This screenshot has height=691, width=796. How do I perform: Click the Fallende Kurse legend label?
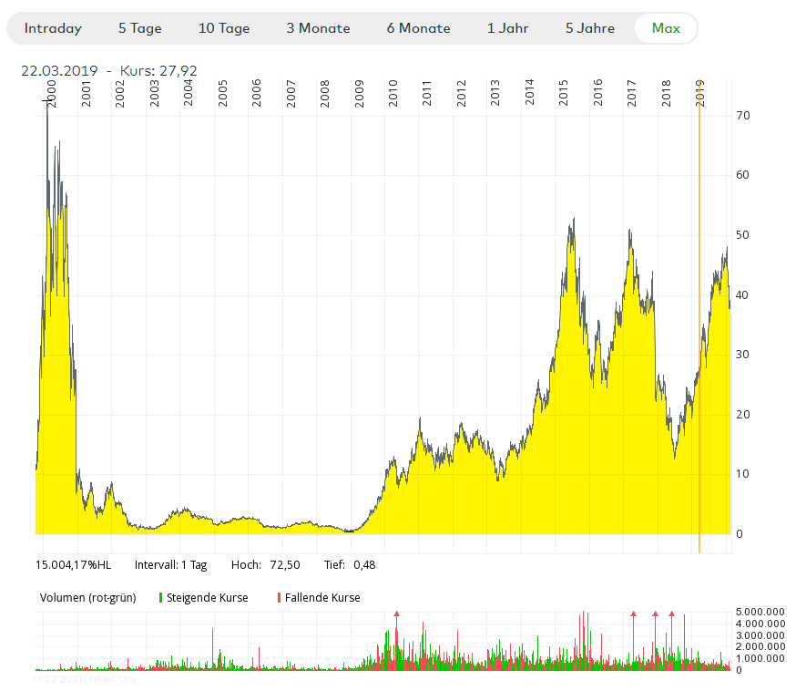[322, 598]
